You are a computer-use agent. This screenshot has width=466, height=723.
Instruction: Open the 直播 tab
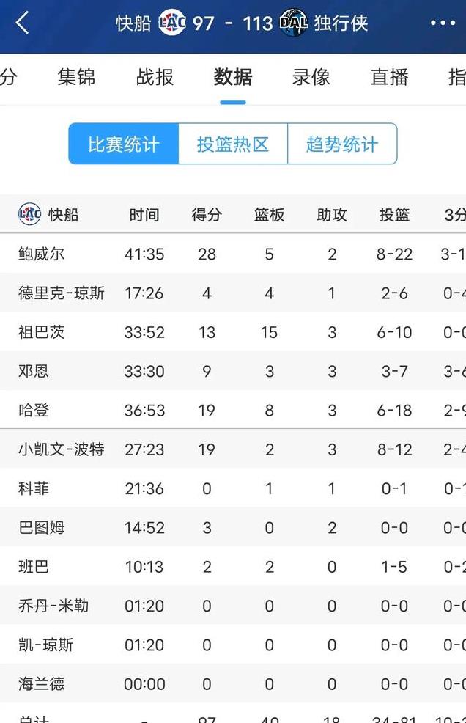click(390, 77)
